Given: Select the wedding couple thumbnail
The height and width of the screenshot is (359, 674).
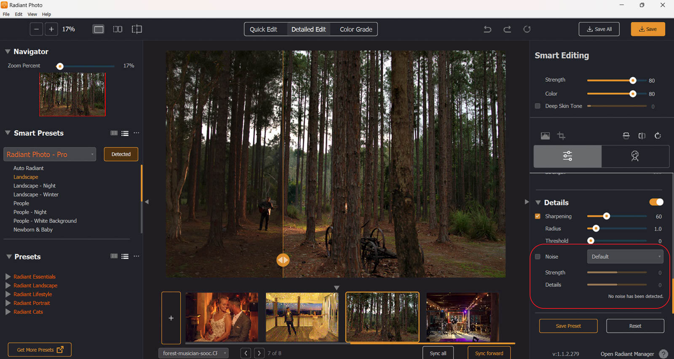Looking at the screenshot, I should click(222, 317).
